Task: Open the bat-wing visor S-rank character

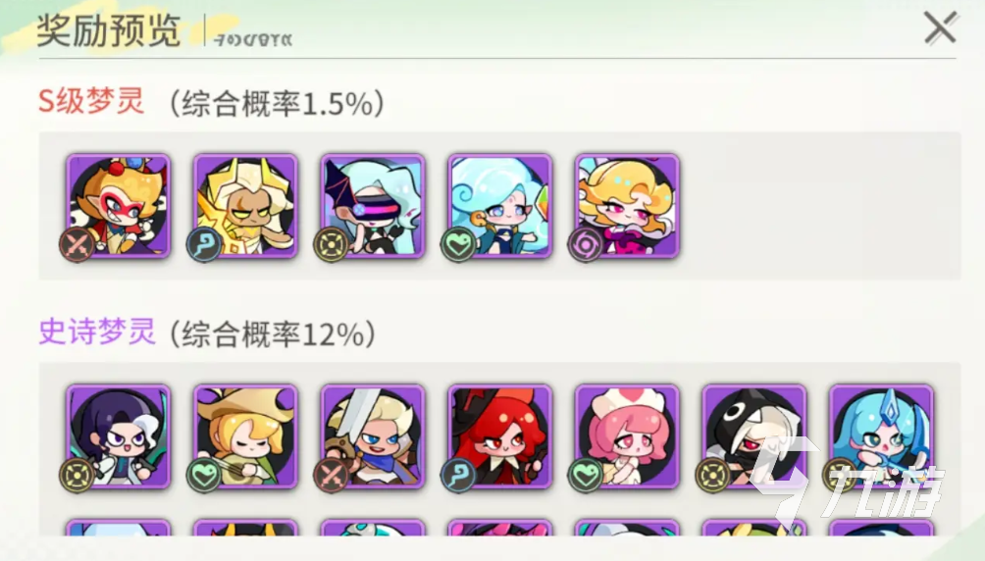Action: click(373, 206)
